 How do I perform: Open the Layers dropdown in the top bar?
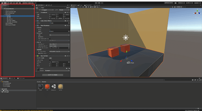pyautogui.click(x=189, y=3)
